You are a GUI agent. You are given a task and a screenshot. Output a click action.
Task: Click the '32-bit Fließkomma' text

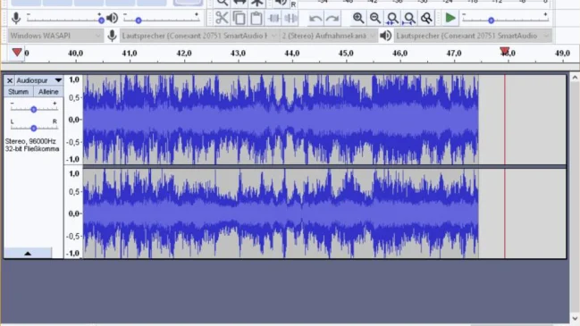click(x=32, y=148)
